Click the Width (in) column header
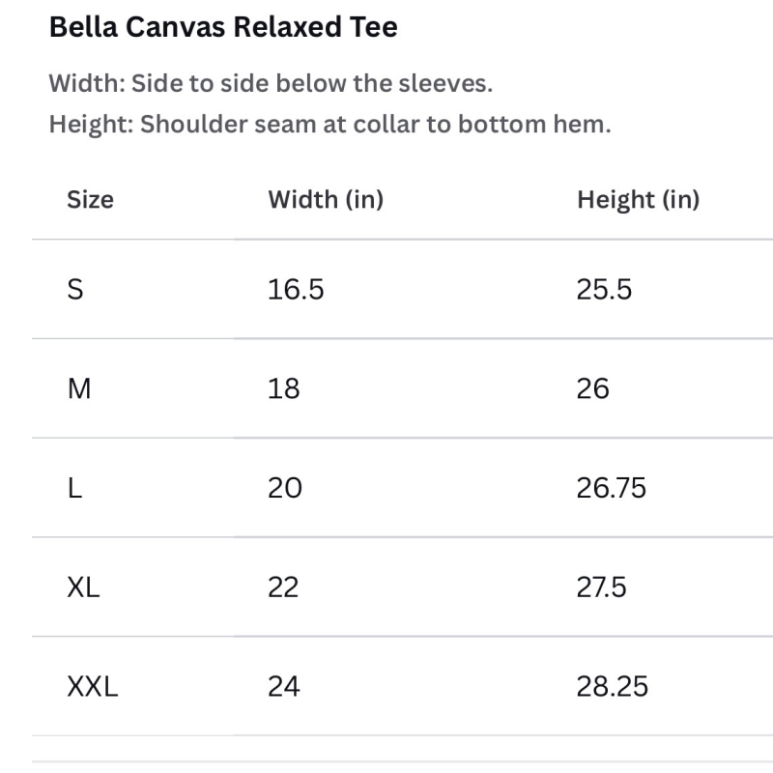Image resolution: width=773 pixels, height=773 pixels. [326, 200]
